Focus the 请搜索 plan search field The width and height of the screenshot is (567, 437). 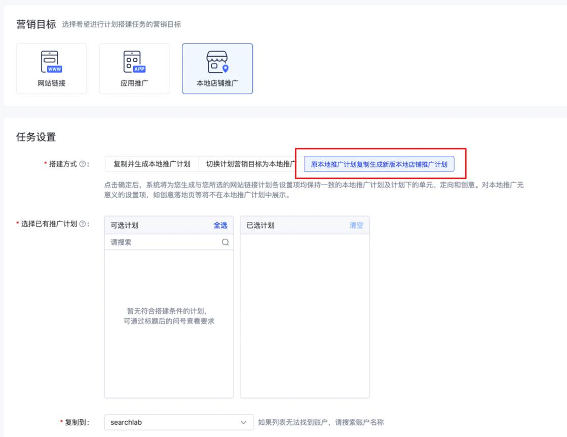point(162,242)
